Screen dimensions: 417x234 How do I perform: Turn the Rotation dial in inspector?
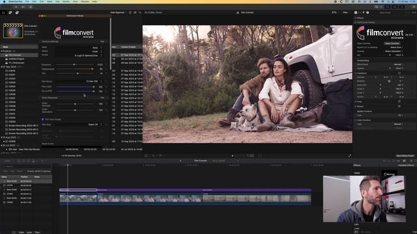pyautogui.click(x=390, y=81)
